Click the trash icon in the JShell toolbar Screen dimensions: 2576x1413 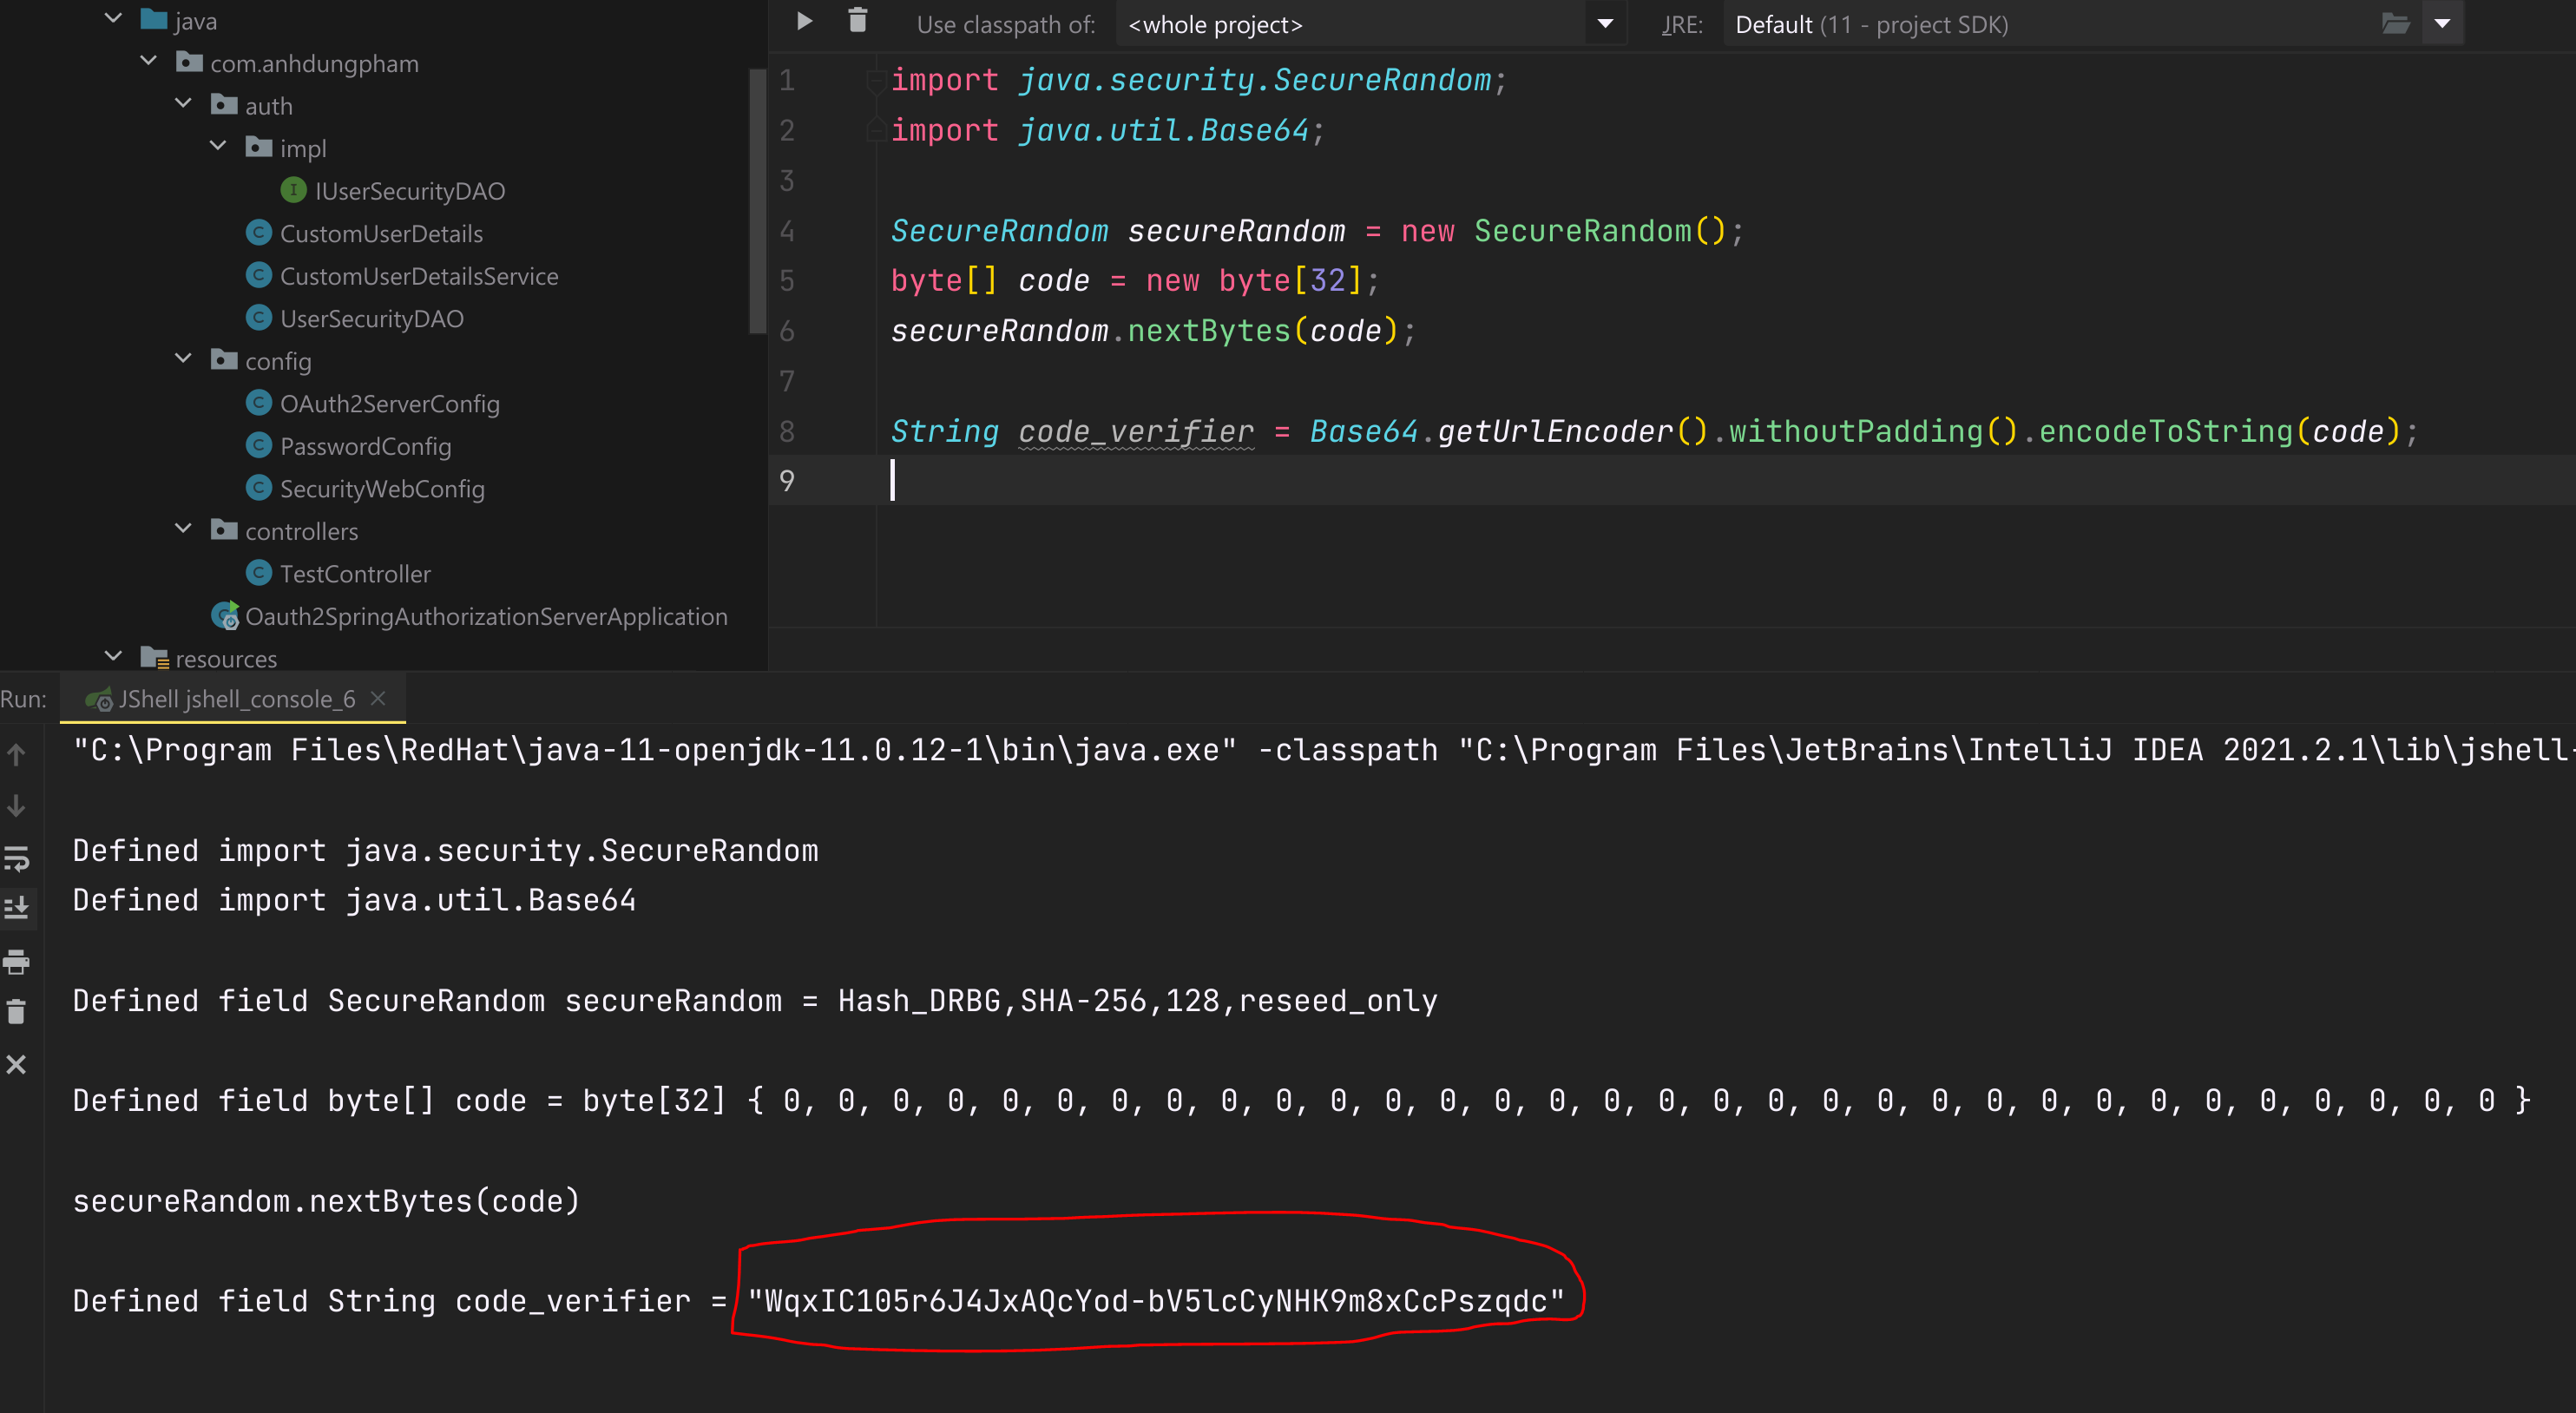click(857, 21)
